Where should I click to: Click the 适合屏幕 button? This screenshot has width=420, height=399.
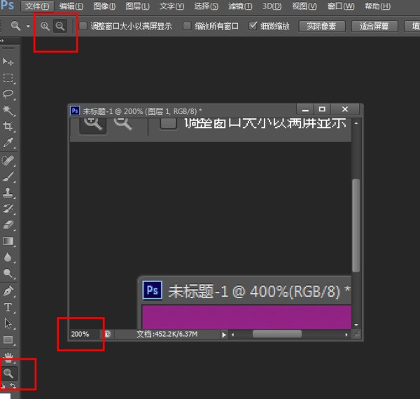click(x=374, y=26)
